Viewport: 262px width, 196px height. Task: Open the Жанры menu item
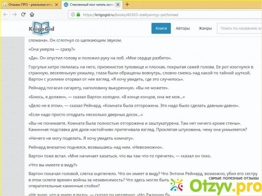tap(205, 29)
